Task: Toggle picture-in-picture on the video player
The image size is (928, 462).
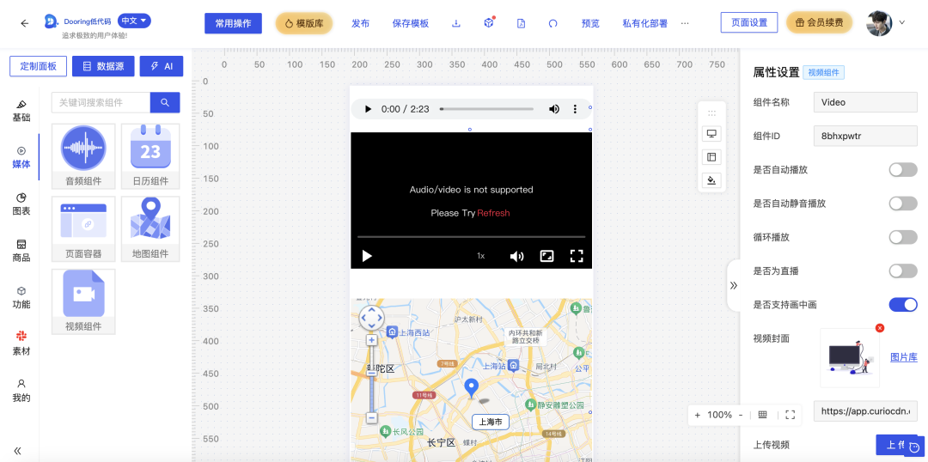Action: tap(546, 256)
